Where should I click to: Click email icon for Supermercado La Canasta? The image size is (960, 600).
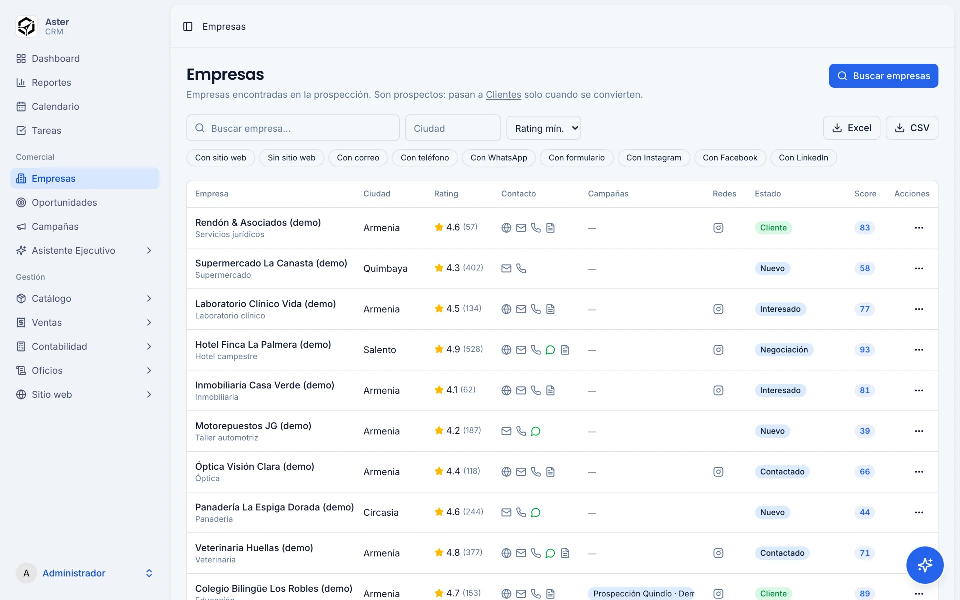tap(506, 268)
